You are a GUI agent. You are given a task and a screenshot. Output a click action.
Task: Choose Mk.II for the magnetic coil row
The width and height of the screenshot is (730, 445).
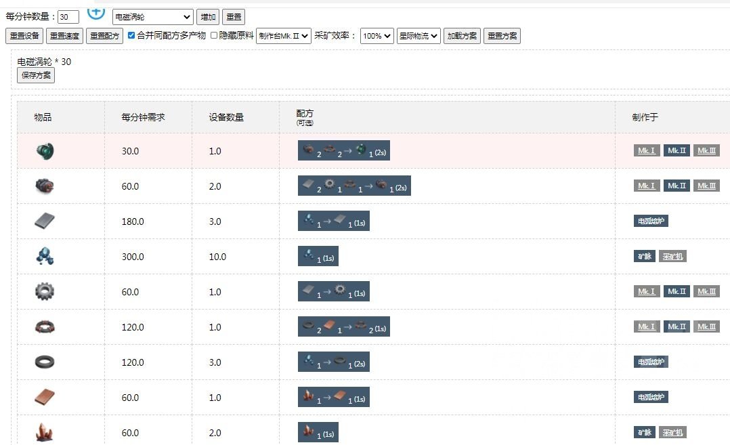click(x=677, y=326)
